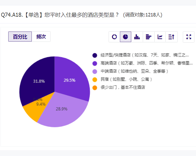Viewport: 196px width, 158px height.
Task: Switch to 百分比 display mode
Action: coord(20,37)
